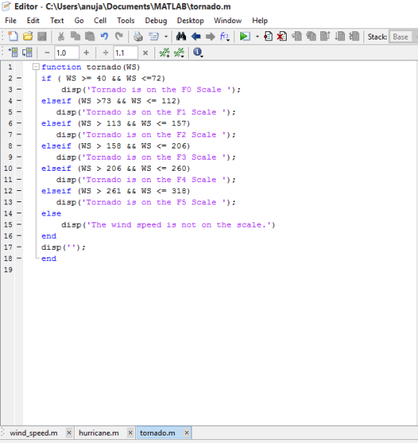Click the Show cell titles icon
The height and width of the screenshot is (443, 418).
click(179, 52)
